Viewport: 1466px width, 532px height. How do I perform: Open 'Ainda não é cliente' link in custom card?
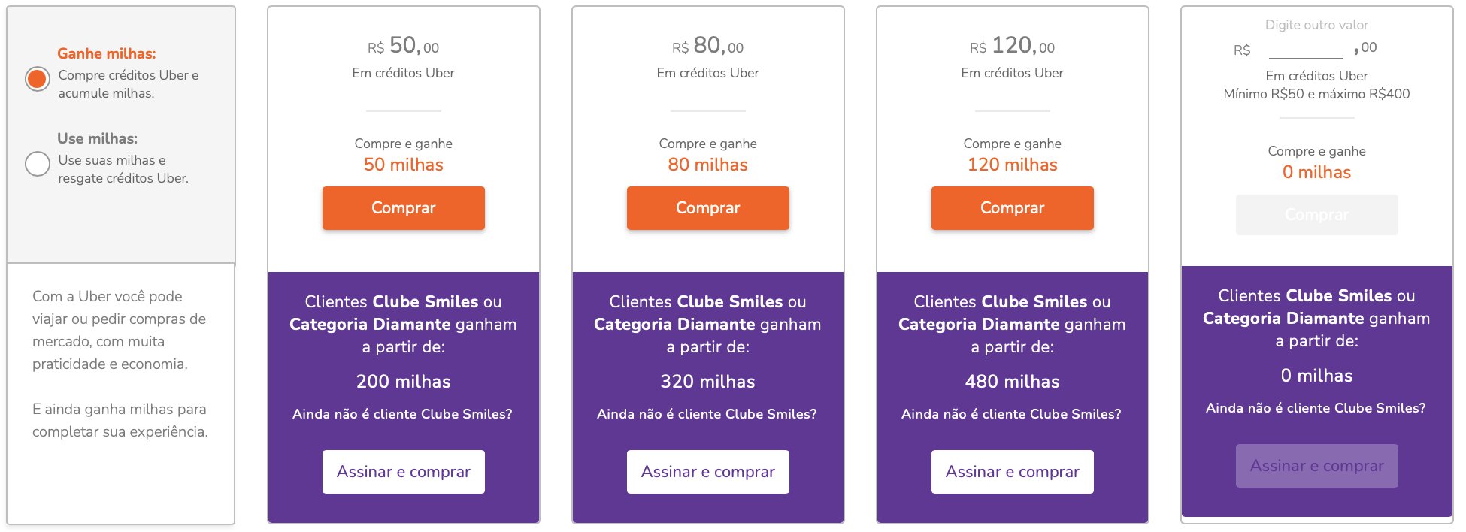click(1316, 408)
